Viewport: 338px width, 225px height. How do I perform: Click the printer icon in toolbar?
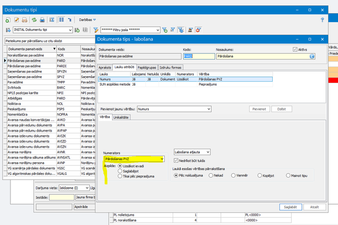(x=42, y=20)
